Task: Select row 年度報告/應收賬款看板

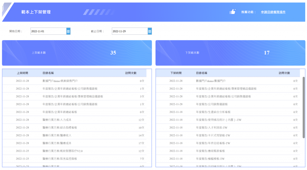Action: [x=228, y=151]
